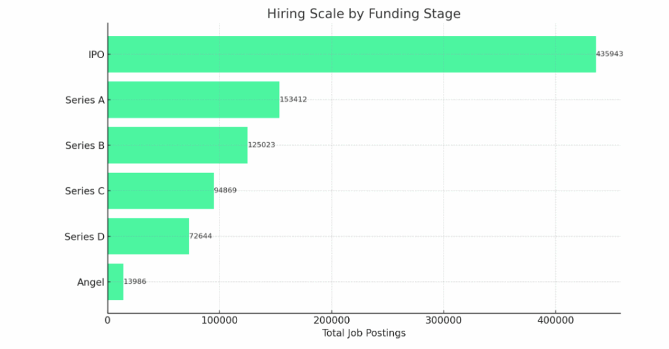The height and width of the screenshot is (349, 669).
Task: Click the Series B bar
Action: (178, 145)
